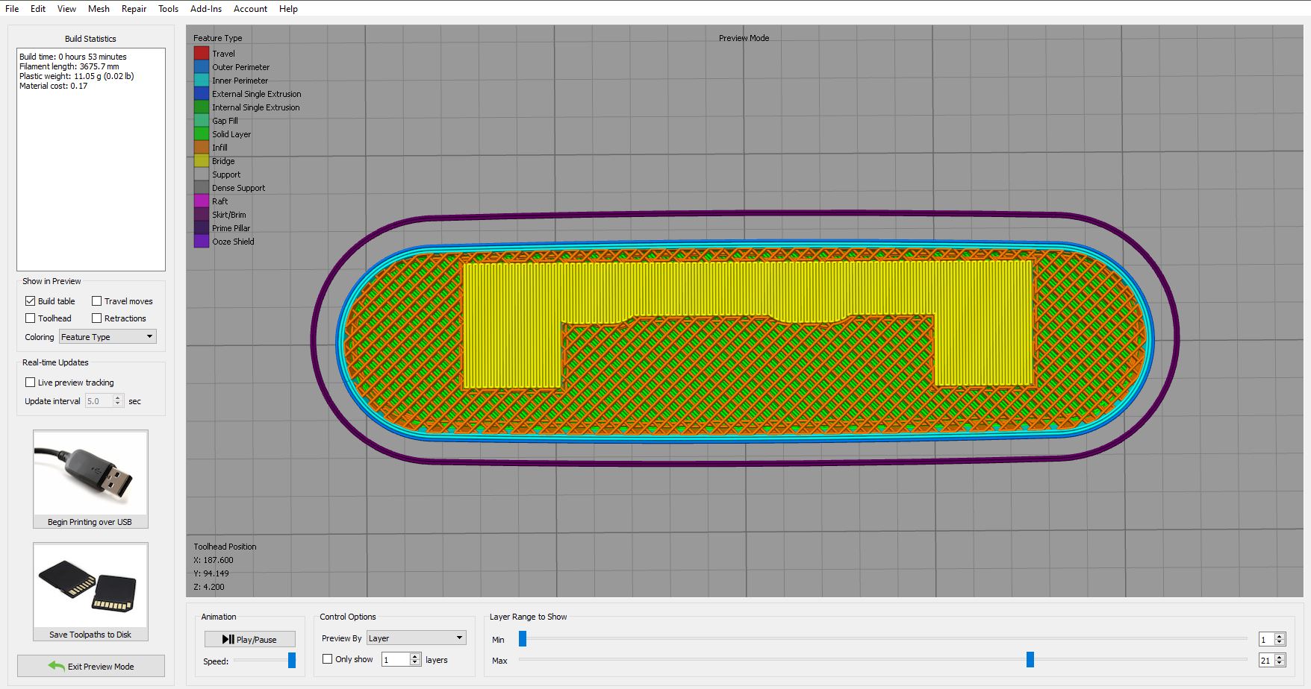The height and width of the screenshot is (689, 1311).
Task: Click the Prime Pillar swatch
Action: click(x=202, y=228)
